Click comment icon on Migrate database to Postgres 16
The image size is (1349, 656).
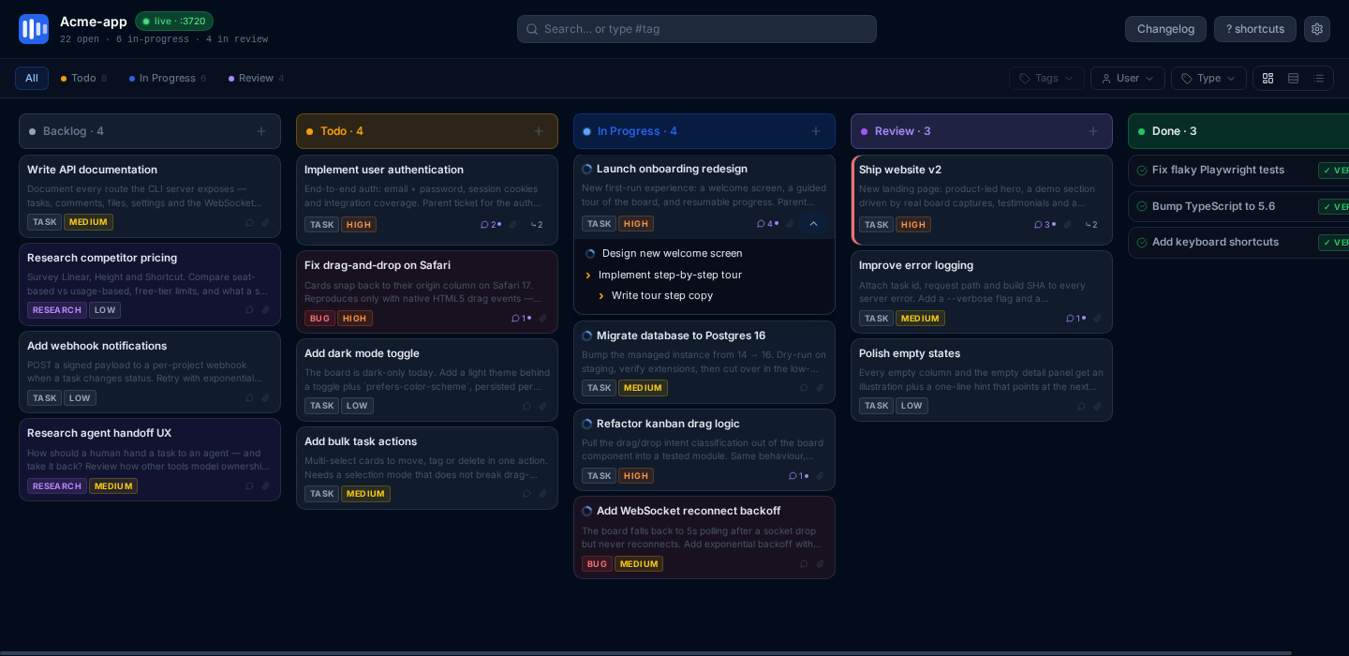coord(804,388)
